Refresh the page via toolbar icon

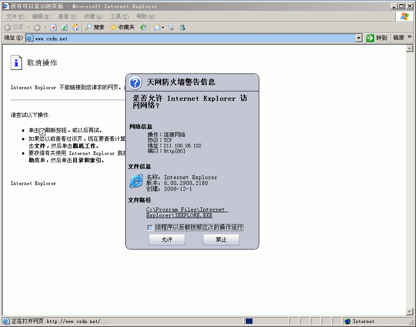(x=65, y=27)
